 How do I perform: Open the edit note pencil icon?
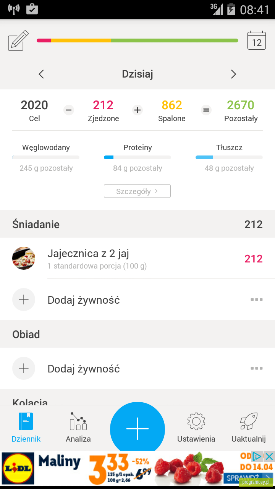(x=18, y=40)
